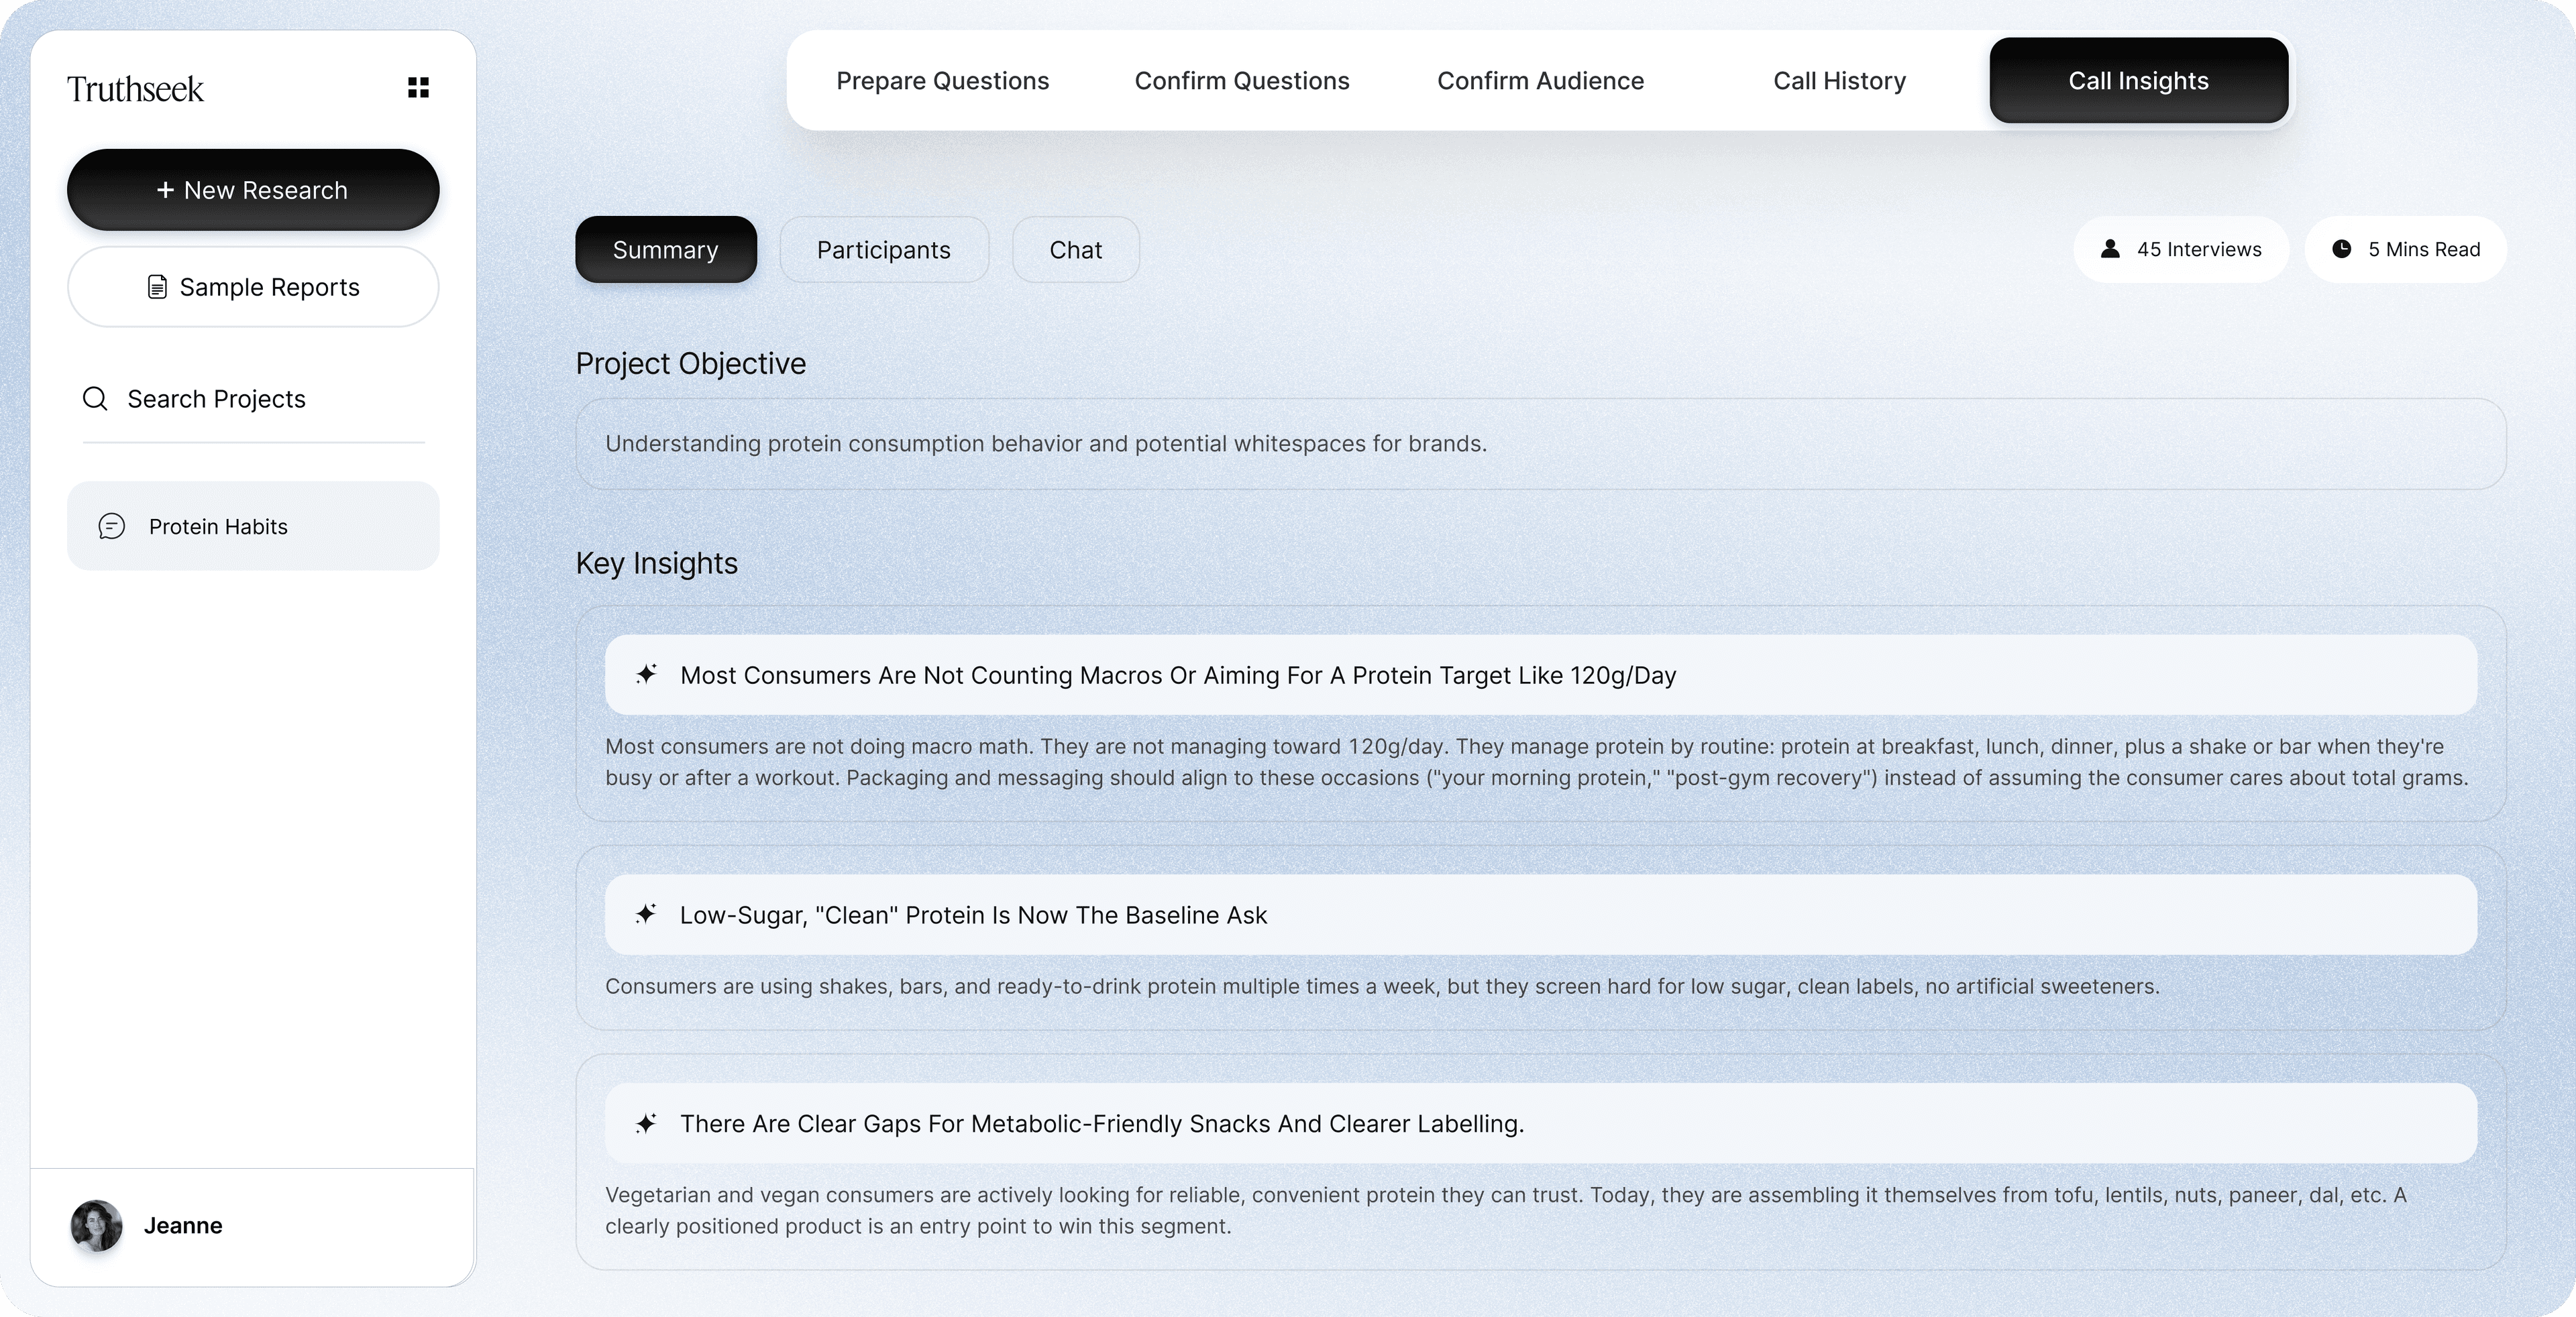2576x1317 pixels.
Task: Expand the Low-Sugar Clean Protein insight header
Action: (1540, 914)
